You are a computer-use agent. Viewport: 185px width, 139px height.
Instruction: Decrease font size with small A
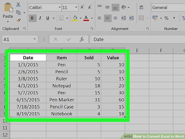pyautogui.click(x=90, y=7)
